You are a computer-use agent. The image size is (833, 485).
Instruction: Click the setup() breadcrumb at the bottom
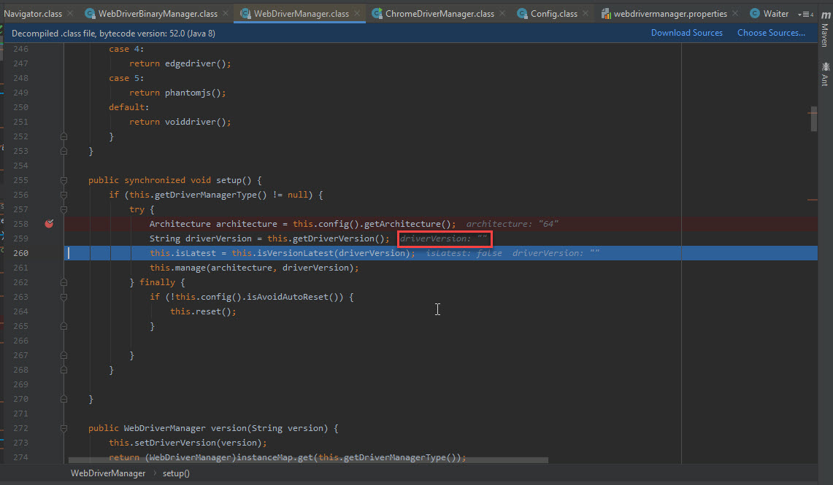176,473
